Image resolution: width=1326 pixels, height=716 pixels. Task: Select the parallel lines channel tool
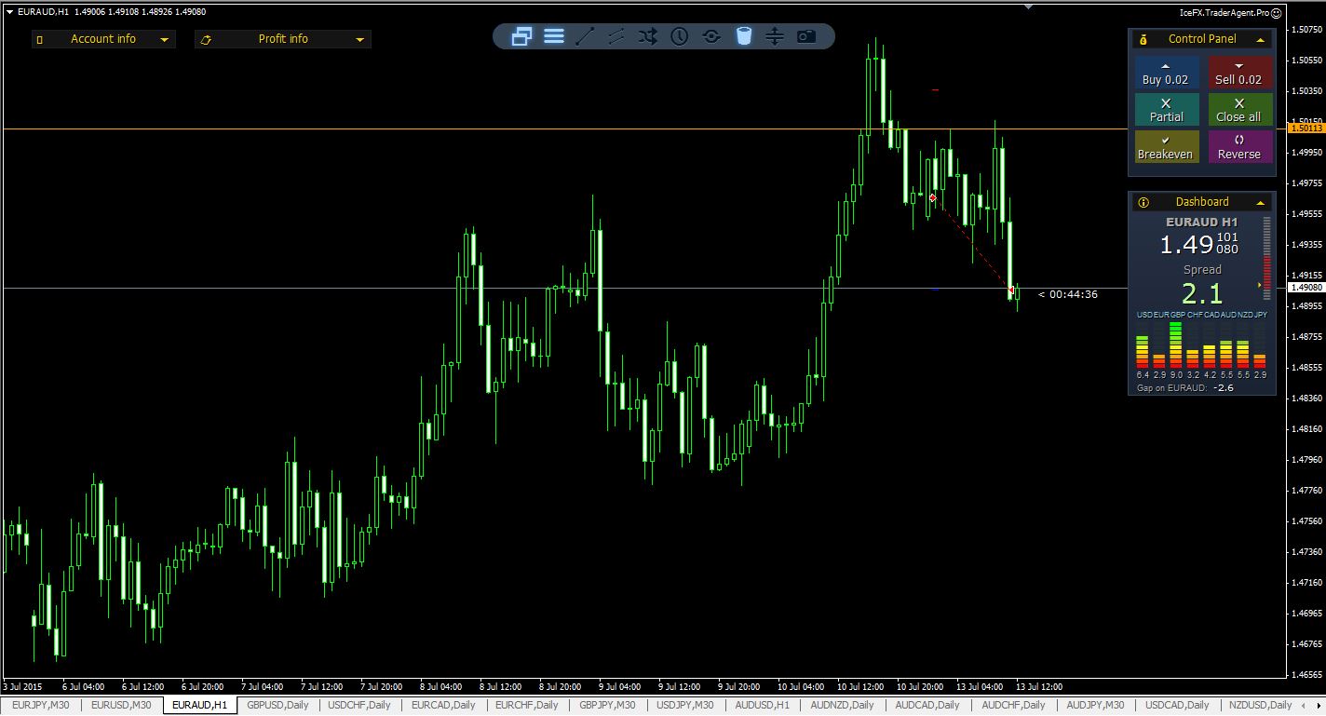616,36
